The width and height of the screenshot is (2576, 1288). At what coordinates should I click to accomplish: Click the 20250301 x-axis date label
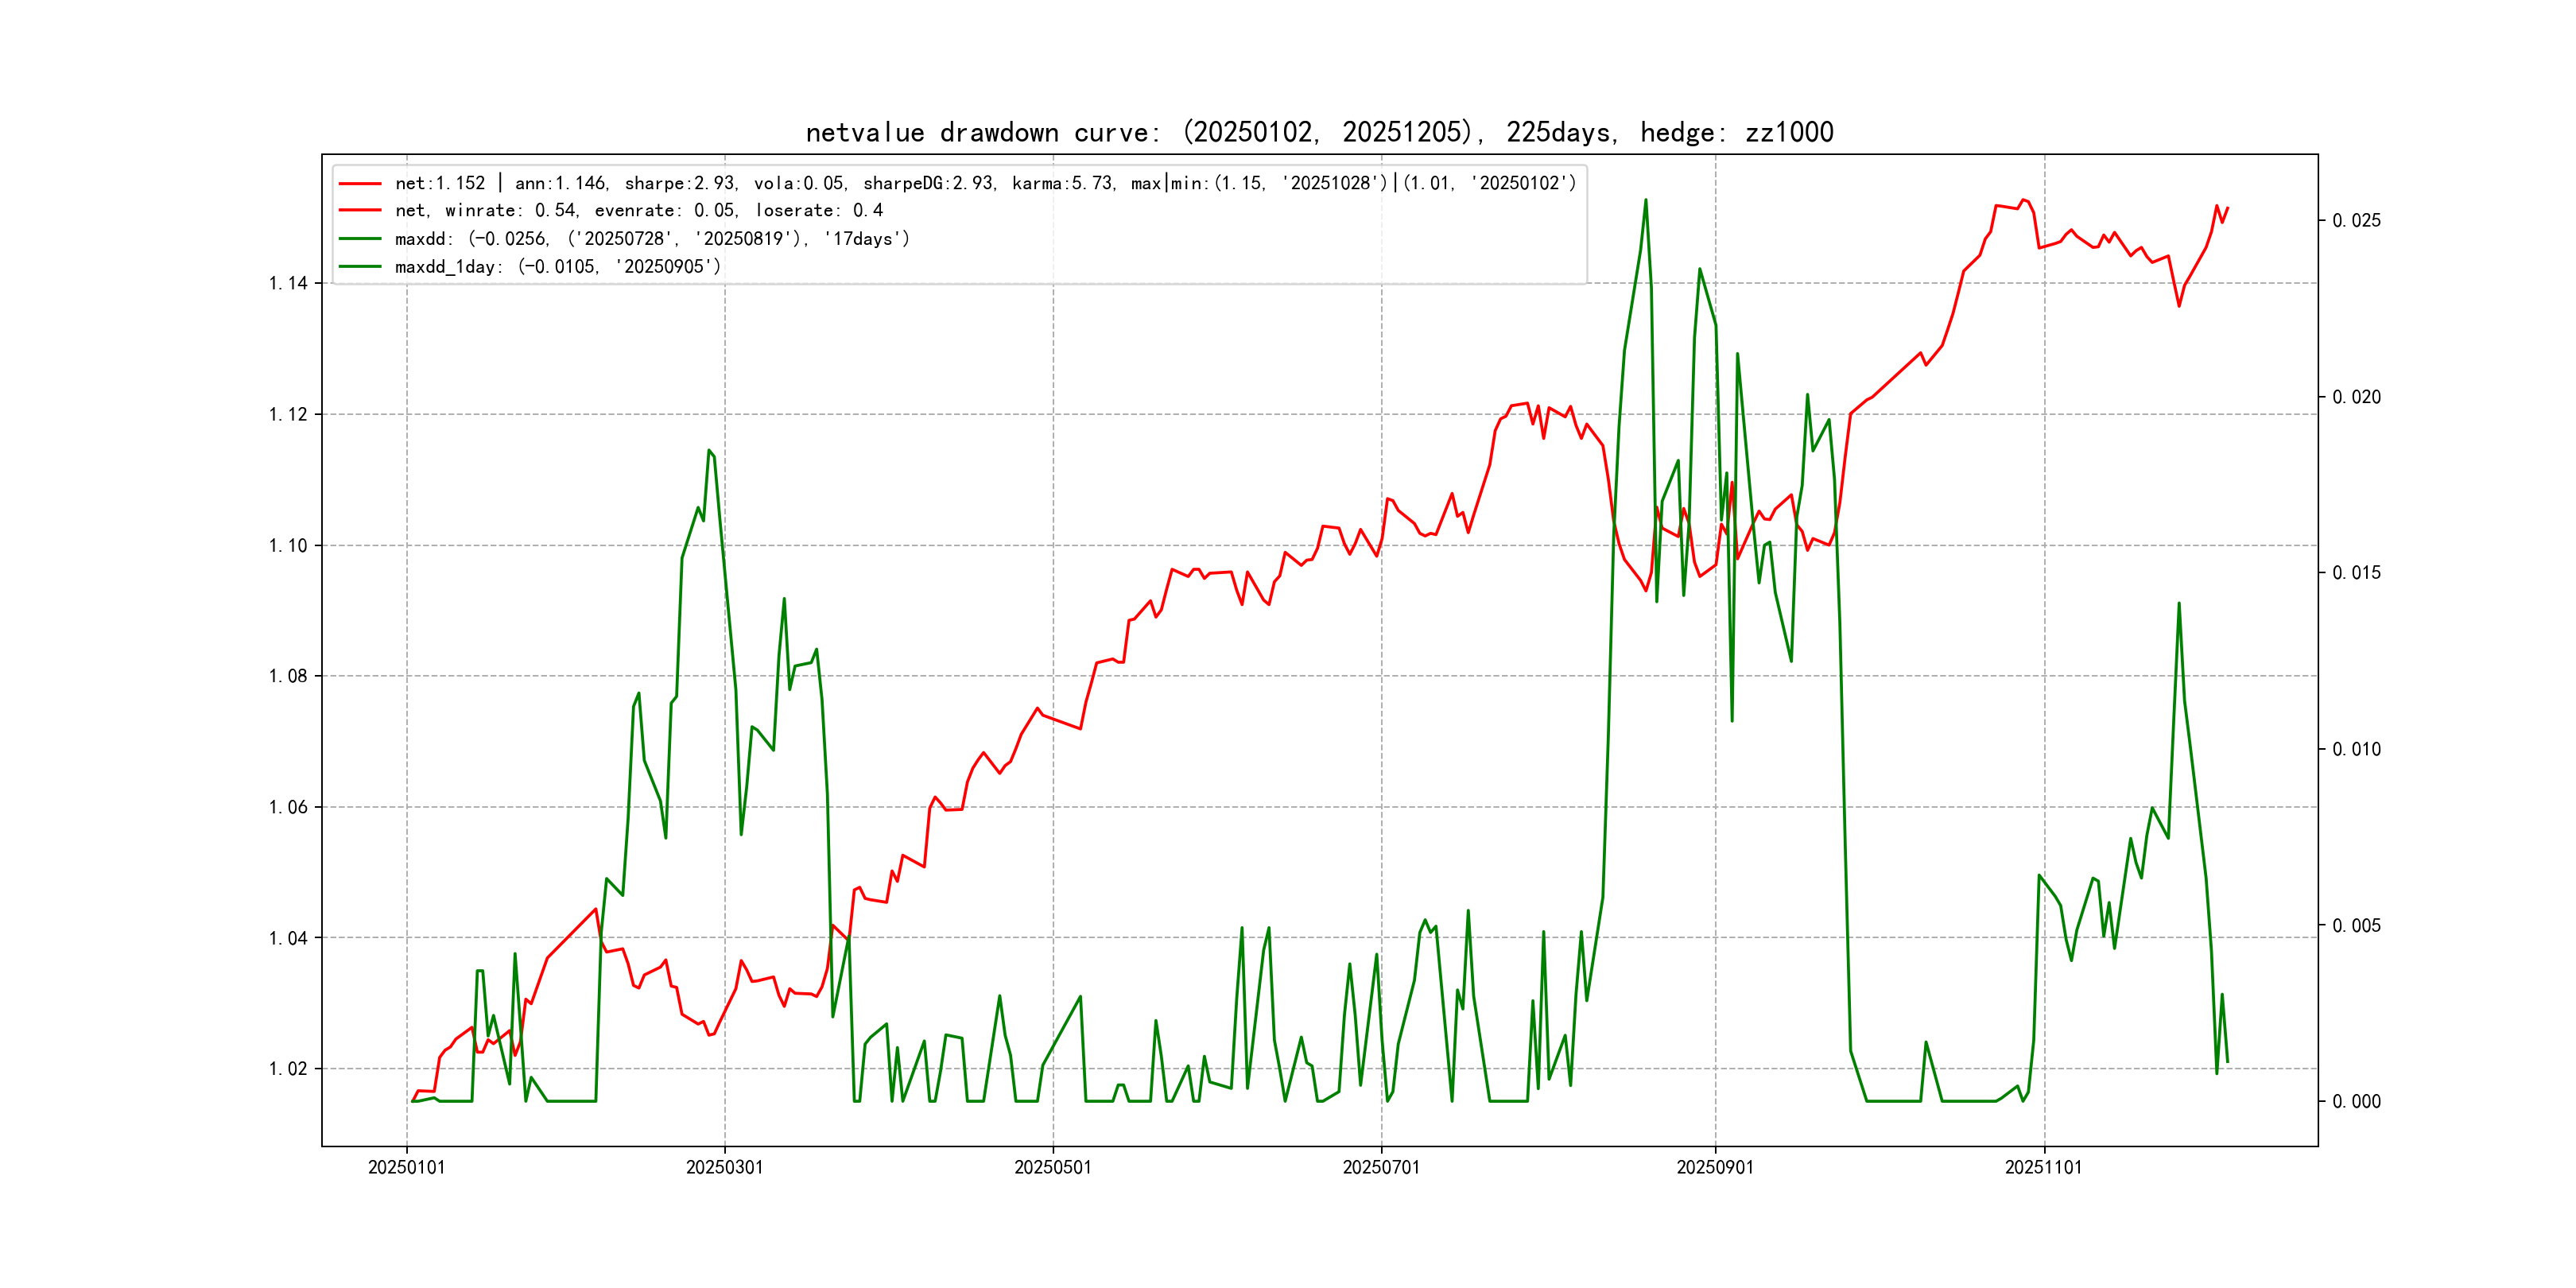pyautogui.click(x=724, y=1167)
